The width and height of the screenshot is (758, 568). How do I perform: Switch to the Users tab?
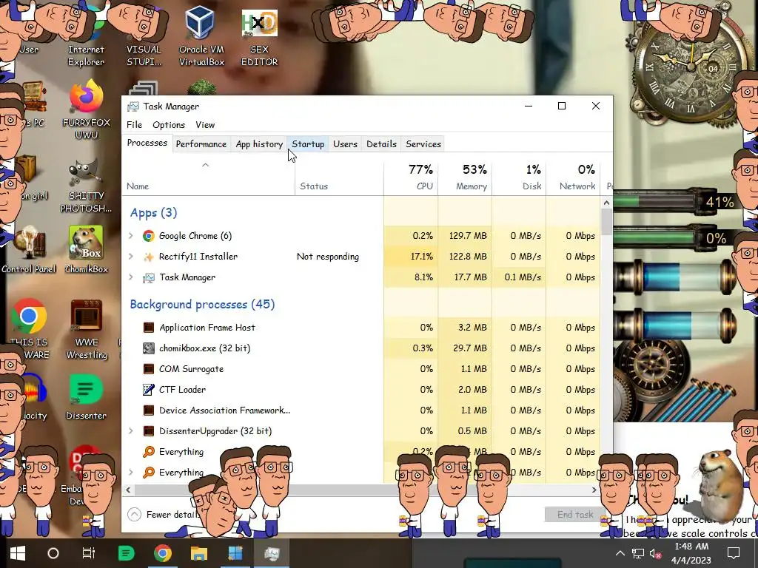[345, 144]
